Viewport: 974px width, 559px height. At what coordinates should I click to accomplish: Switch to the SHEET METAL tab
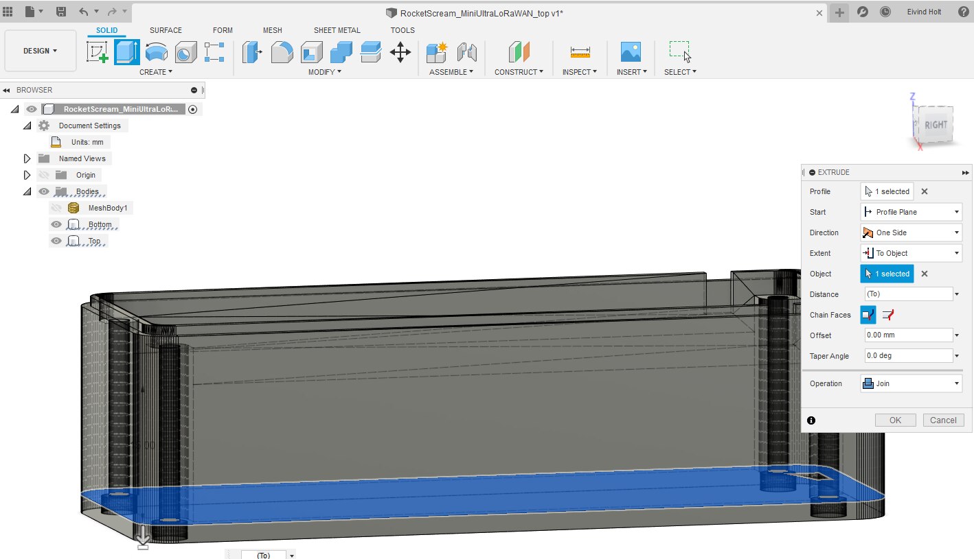point(337,30)
